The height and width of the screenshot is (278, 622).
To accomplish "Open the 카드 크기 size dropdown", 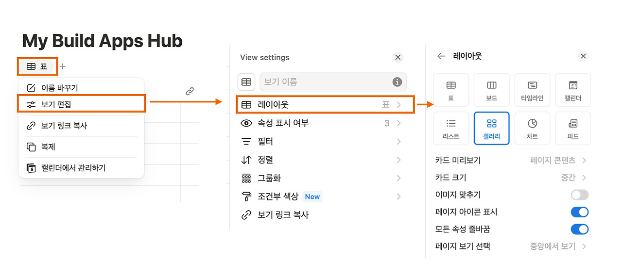I will click(x=573, y=178).
